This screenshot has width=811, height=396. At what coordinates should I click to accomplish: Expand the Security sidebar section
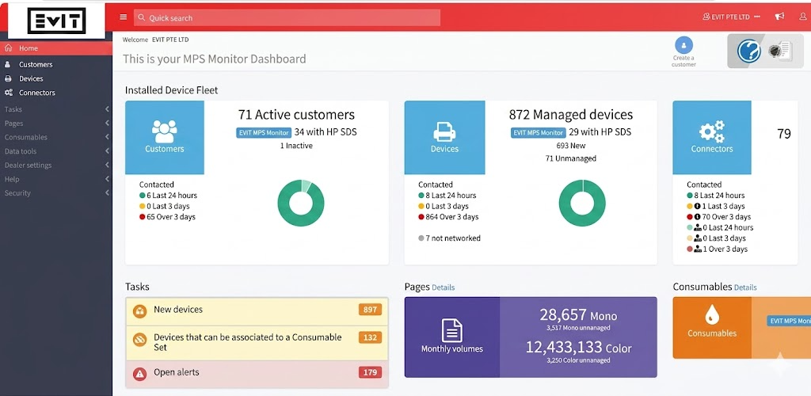[56, 192]
